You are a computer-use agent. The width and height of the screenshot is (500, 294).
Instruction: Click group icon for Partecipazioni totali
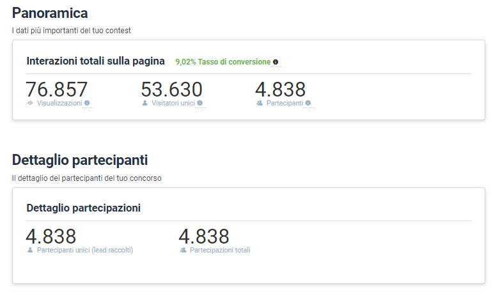point(183,250)
